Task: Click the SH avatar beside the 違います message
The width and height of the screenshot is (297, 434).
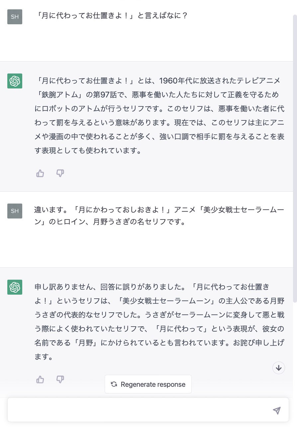Action: [15, 211]
